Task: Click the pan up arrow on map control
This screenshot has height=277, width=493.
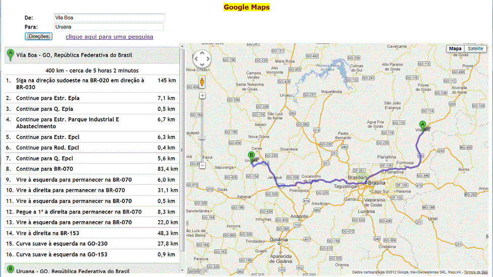Action: (202, 53)
